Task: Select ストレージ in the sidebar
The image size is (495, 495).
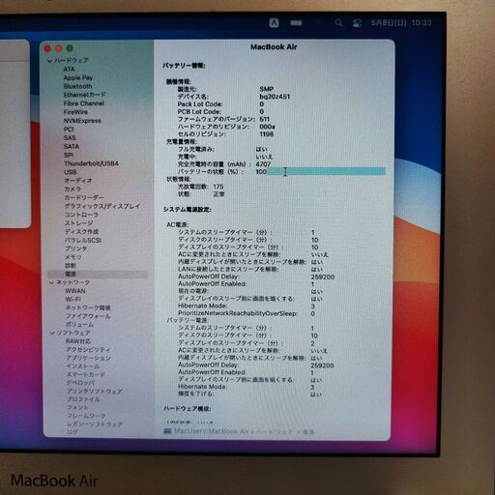Action: tap(79, 223)
